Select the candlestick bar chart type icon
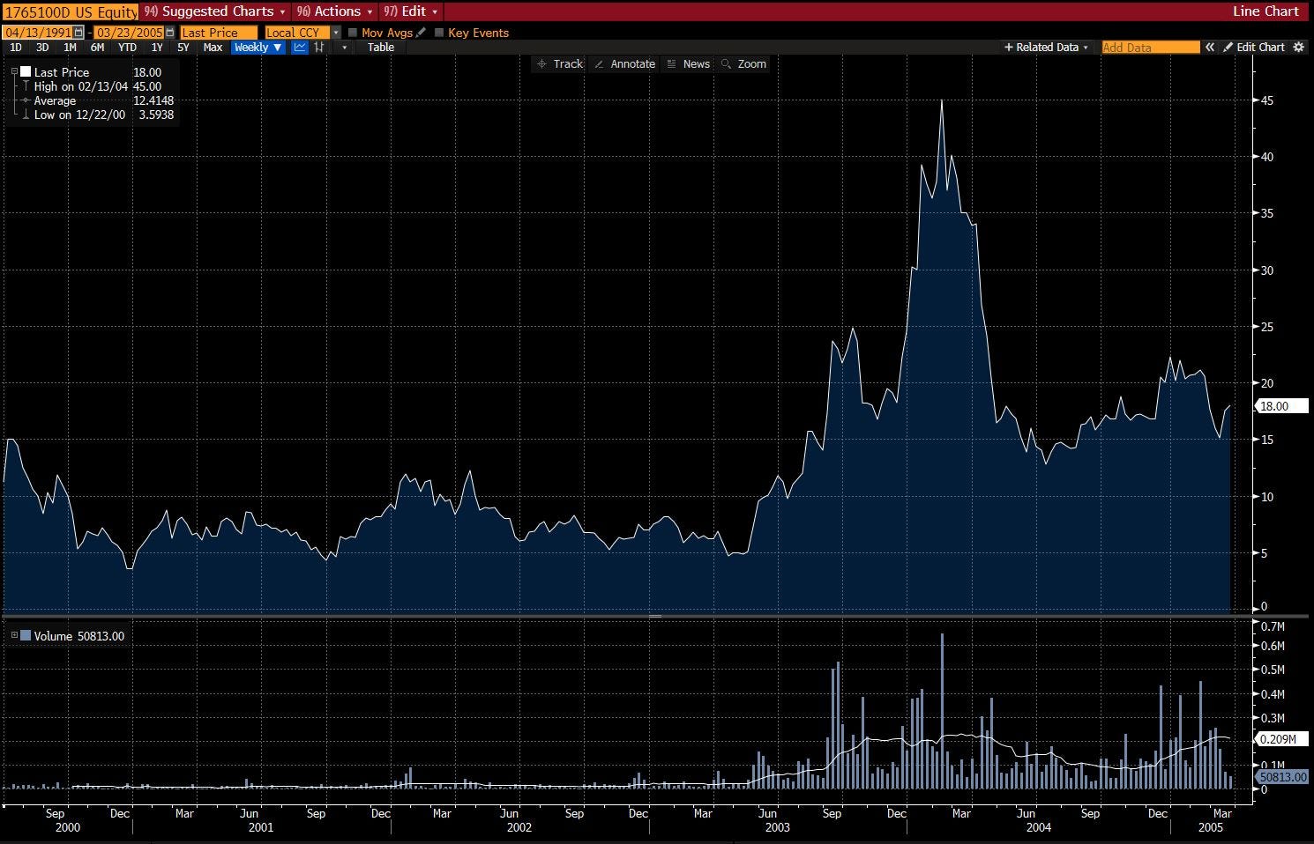1314x844 pixels. (x=319, y=48)
